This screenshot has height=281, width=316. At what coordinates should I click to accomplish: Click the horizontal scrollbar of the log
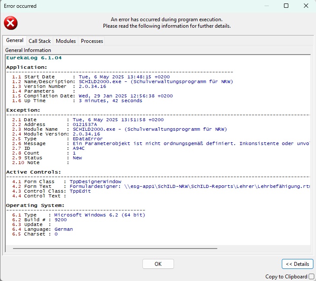pos(115,249)
